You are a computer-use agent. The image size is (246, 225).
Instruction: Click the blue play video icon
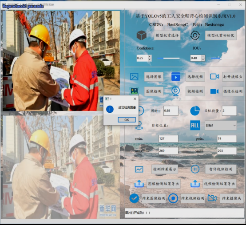pyautogui.click(x=175, y=76)
